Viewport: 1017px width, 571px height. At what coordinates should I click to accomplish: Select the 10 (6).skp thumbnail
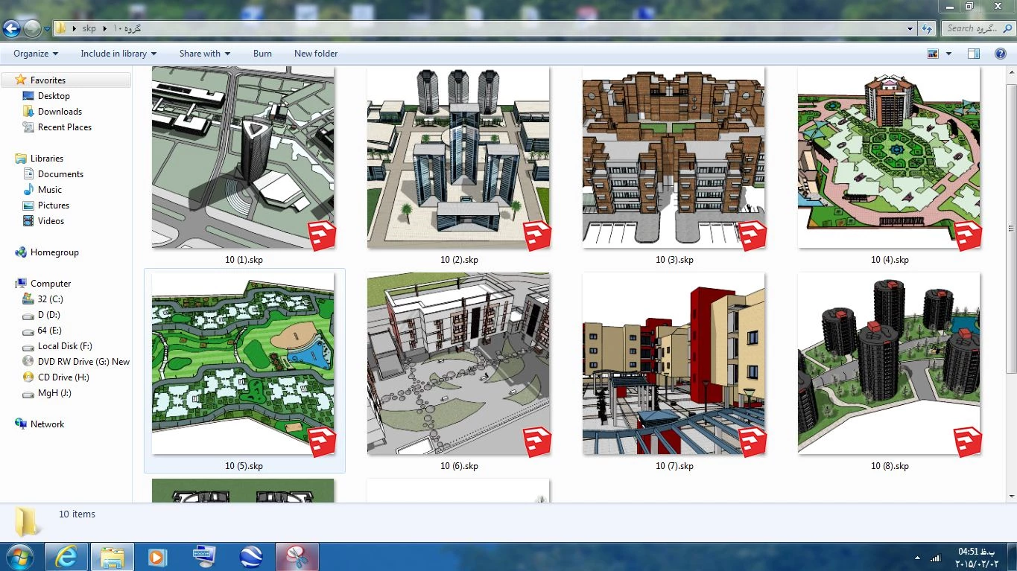(x=458, y=363)
